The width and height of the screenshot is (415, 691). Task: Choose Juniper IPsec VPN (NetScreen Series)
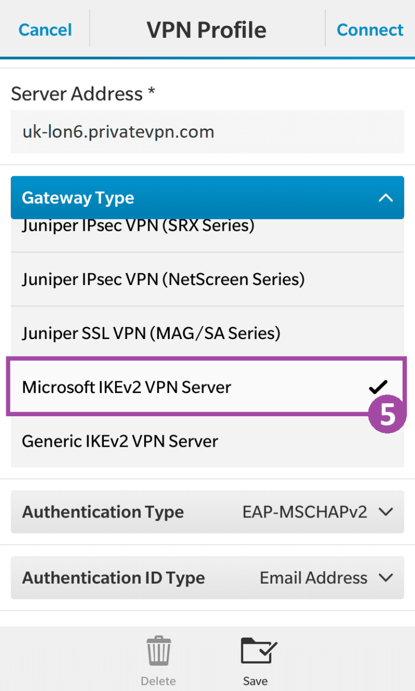click(x=163, y=279)
